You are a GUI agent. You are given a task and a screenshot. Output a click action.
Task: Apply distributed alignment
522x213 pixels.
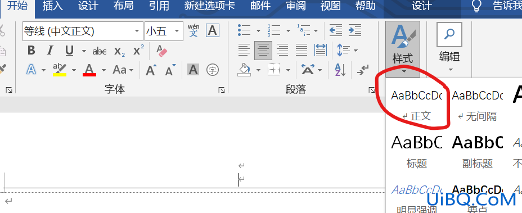(321, 50)
